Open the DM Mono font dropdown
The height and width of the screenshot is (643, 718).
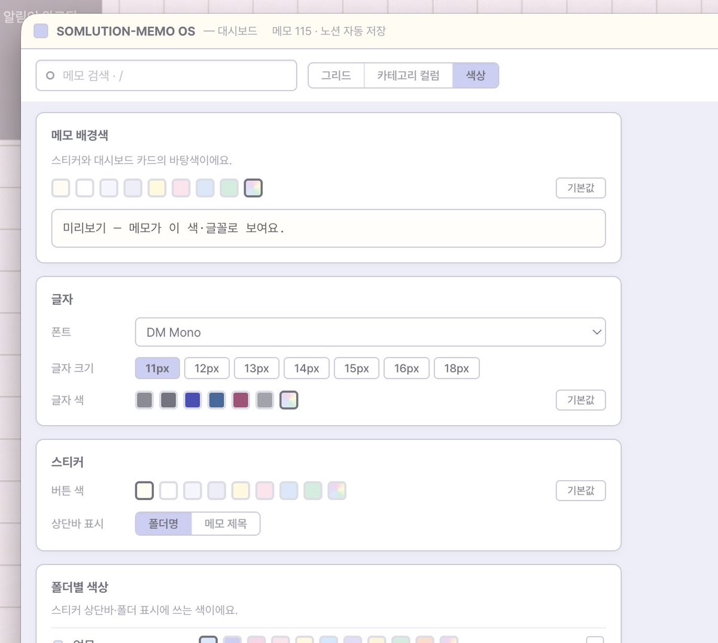(370, 332)
